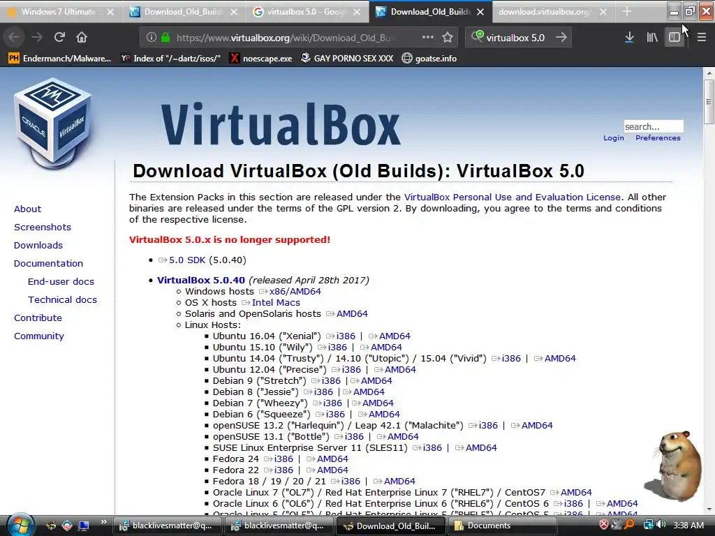Go to the browser Home page

(x=82, y=38)
